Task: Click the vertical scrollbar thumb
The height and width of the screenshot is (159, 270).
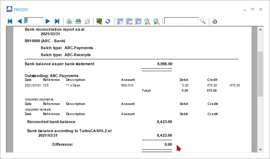Action: coord(260,74)
